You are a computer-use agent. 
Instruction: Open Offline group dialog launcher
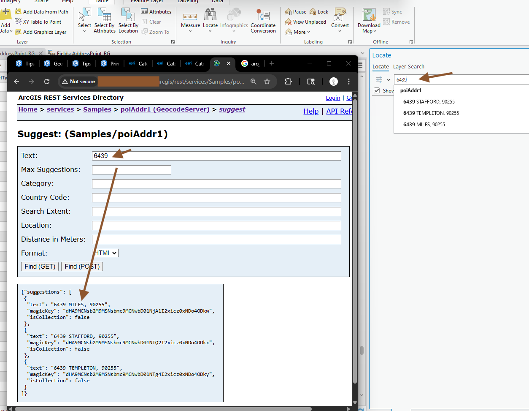click(x=411, y=42)
